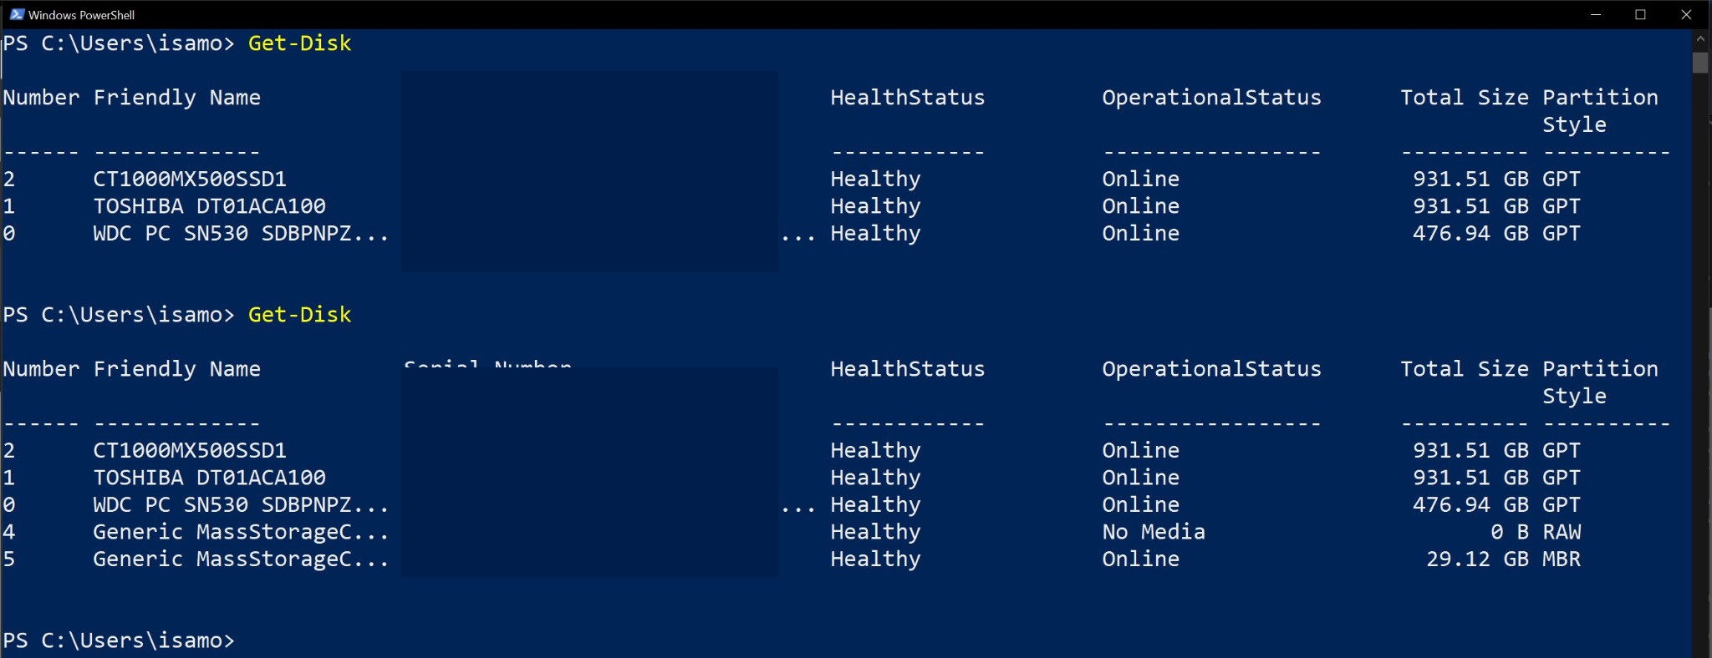The height and width of the screenshot is (658, 1712).
Task: Click "Healthy" in the disk 5 row
Action: pos(875,559)
